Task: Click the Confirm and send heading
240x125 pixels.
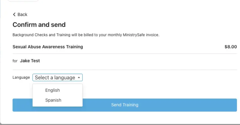Action: point(39,25)
